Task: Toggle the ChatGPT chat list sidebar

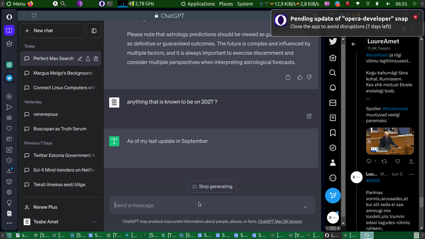Action: click(94, 31)
